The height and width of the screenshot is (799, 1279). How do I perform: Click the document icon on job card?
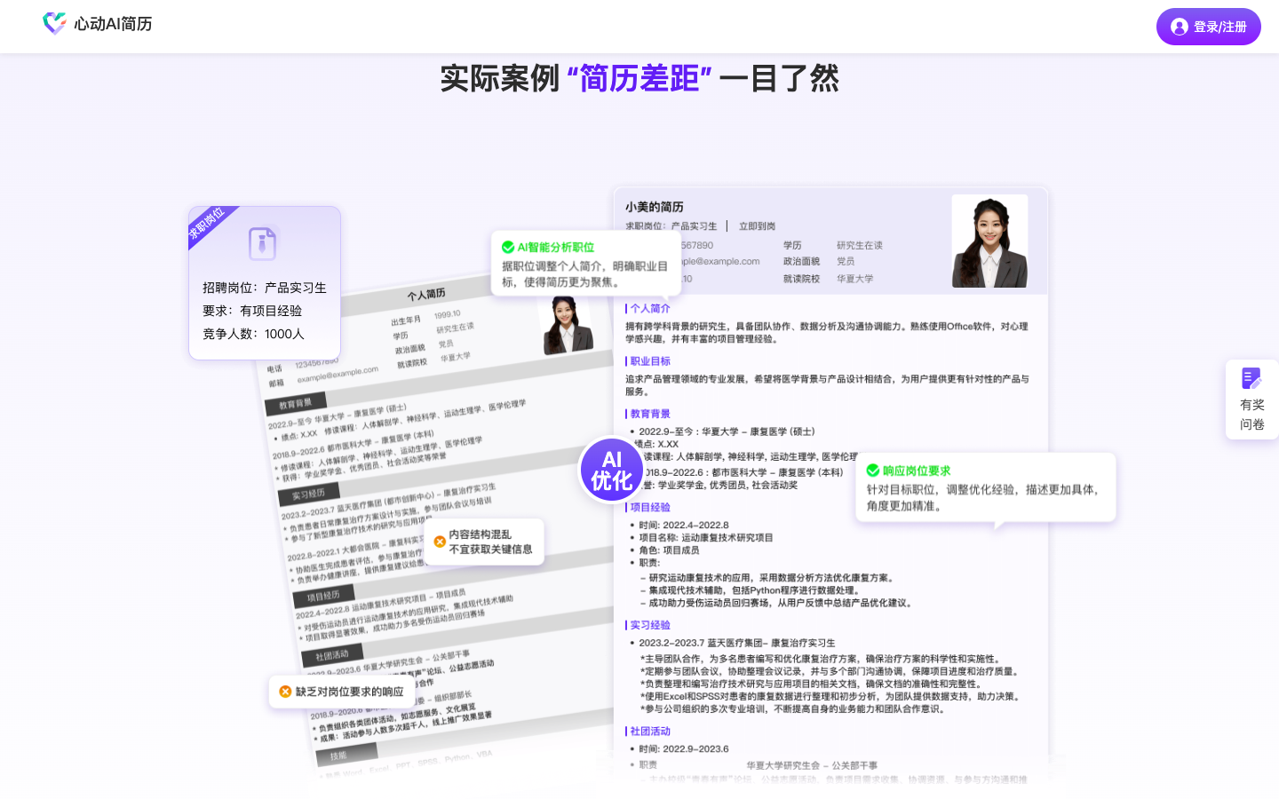(263, 242)
